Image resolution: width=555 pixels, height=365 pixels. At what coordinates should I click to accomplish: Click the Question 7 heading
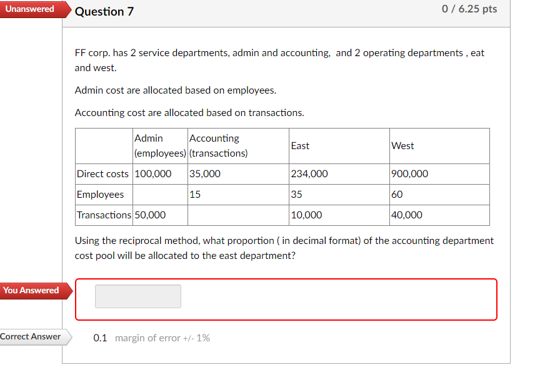(104, 11)
